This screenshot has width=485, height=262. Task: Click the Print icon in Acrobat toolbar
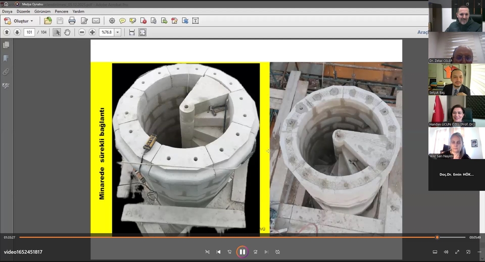[72, 21]
